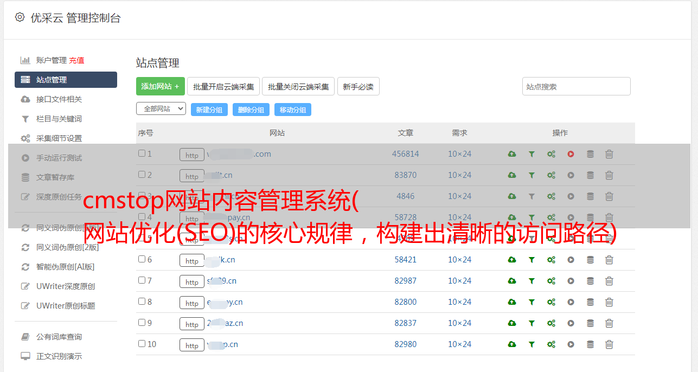698x372 pixels.
Task: Click the play icon for the 58421 row
Action: click(571, 260)
